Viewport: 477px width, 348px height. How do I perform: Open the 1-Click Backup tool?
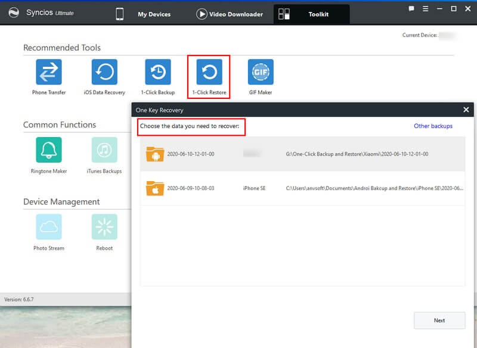[158, 72]
